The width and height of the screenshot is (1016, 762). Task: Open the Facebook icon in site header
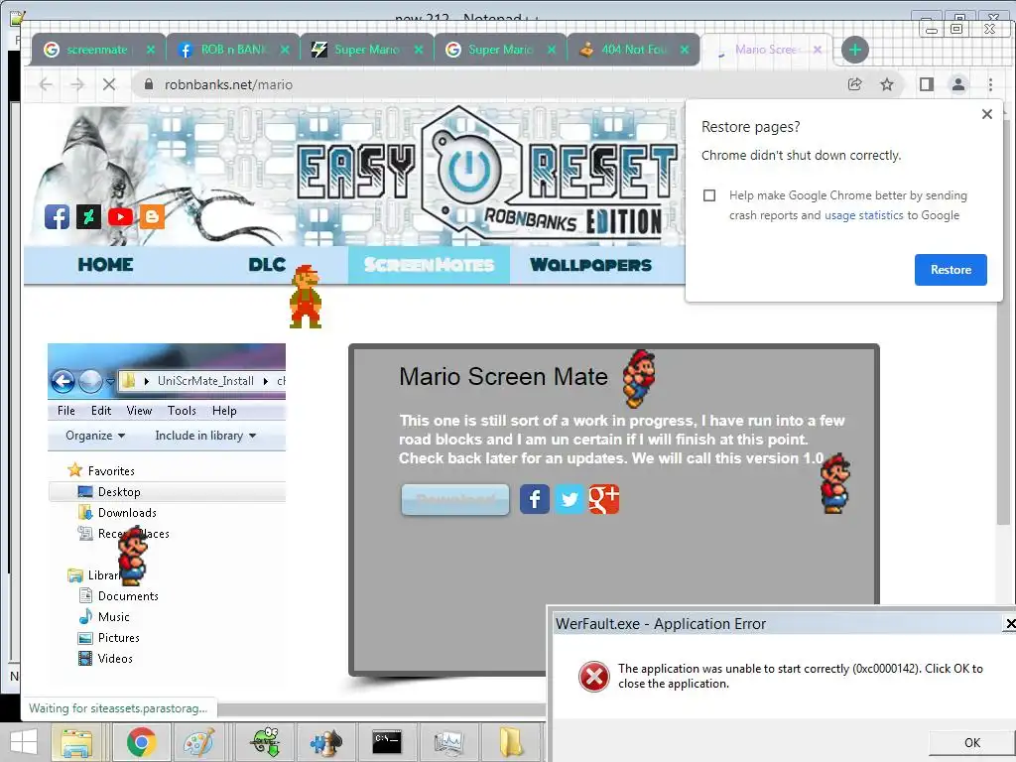pyautogui.click(x=57, y=216)
